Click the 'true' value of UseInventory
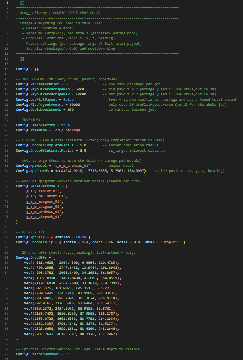The image size is (243, 360). coord(65,125)
